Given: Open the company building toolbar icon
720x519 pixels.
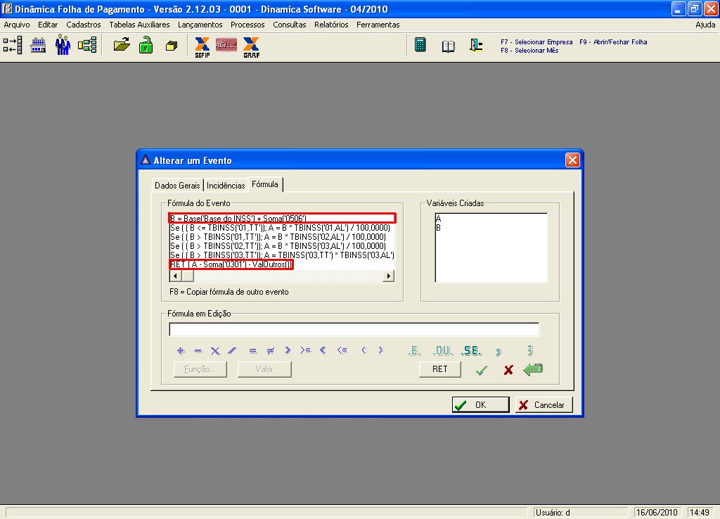Looking at the screenshot, I should tap(38, 46).
